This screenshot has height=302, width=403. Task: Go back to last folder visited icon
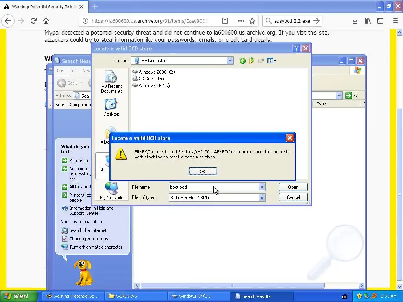click(242, 61)
